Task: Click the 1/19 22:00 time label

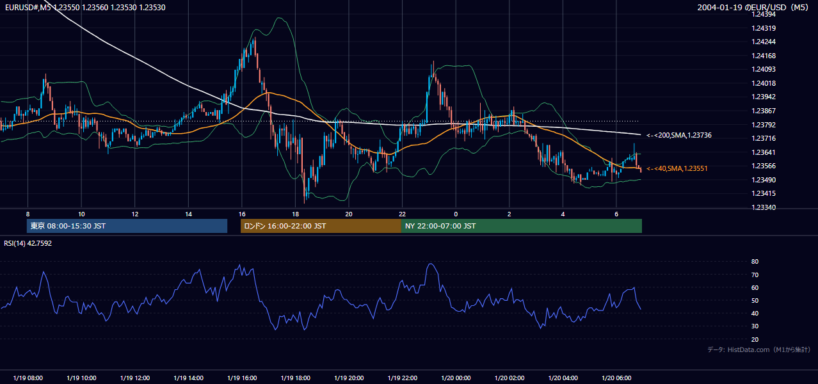Action: 403,378
